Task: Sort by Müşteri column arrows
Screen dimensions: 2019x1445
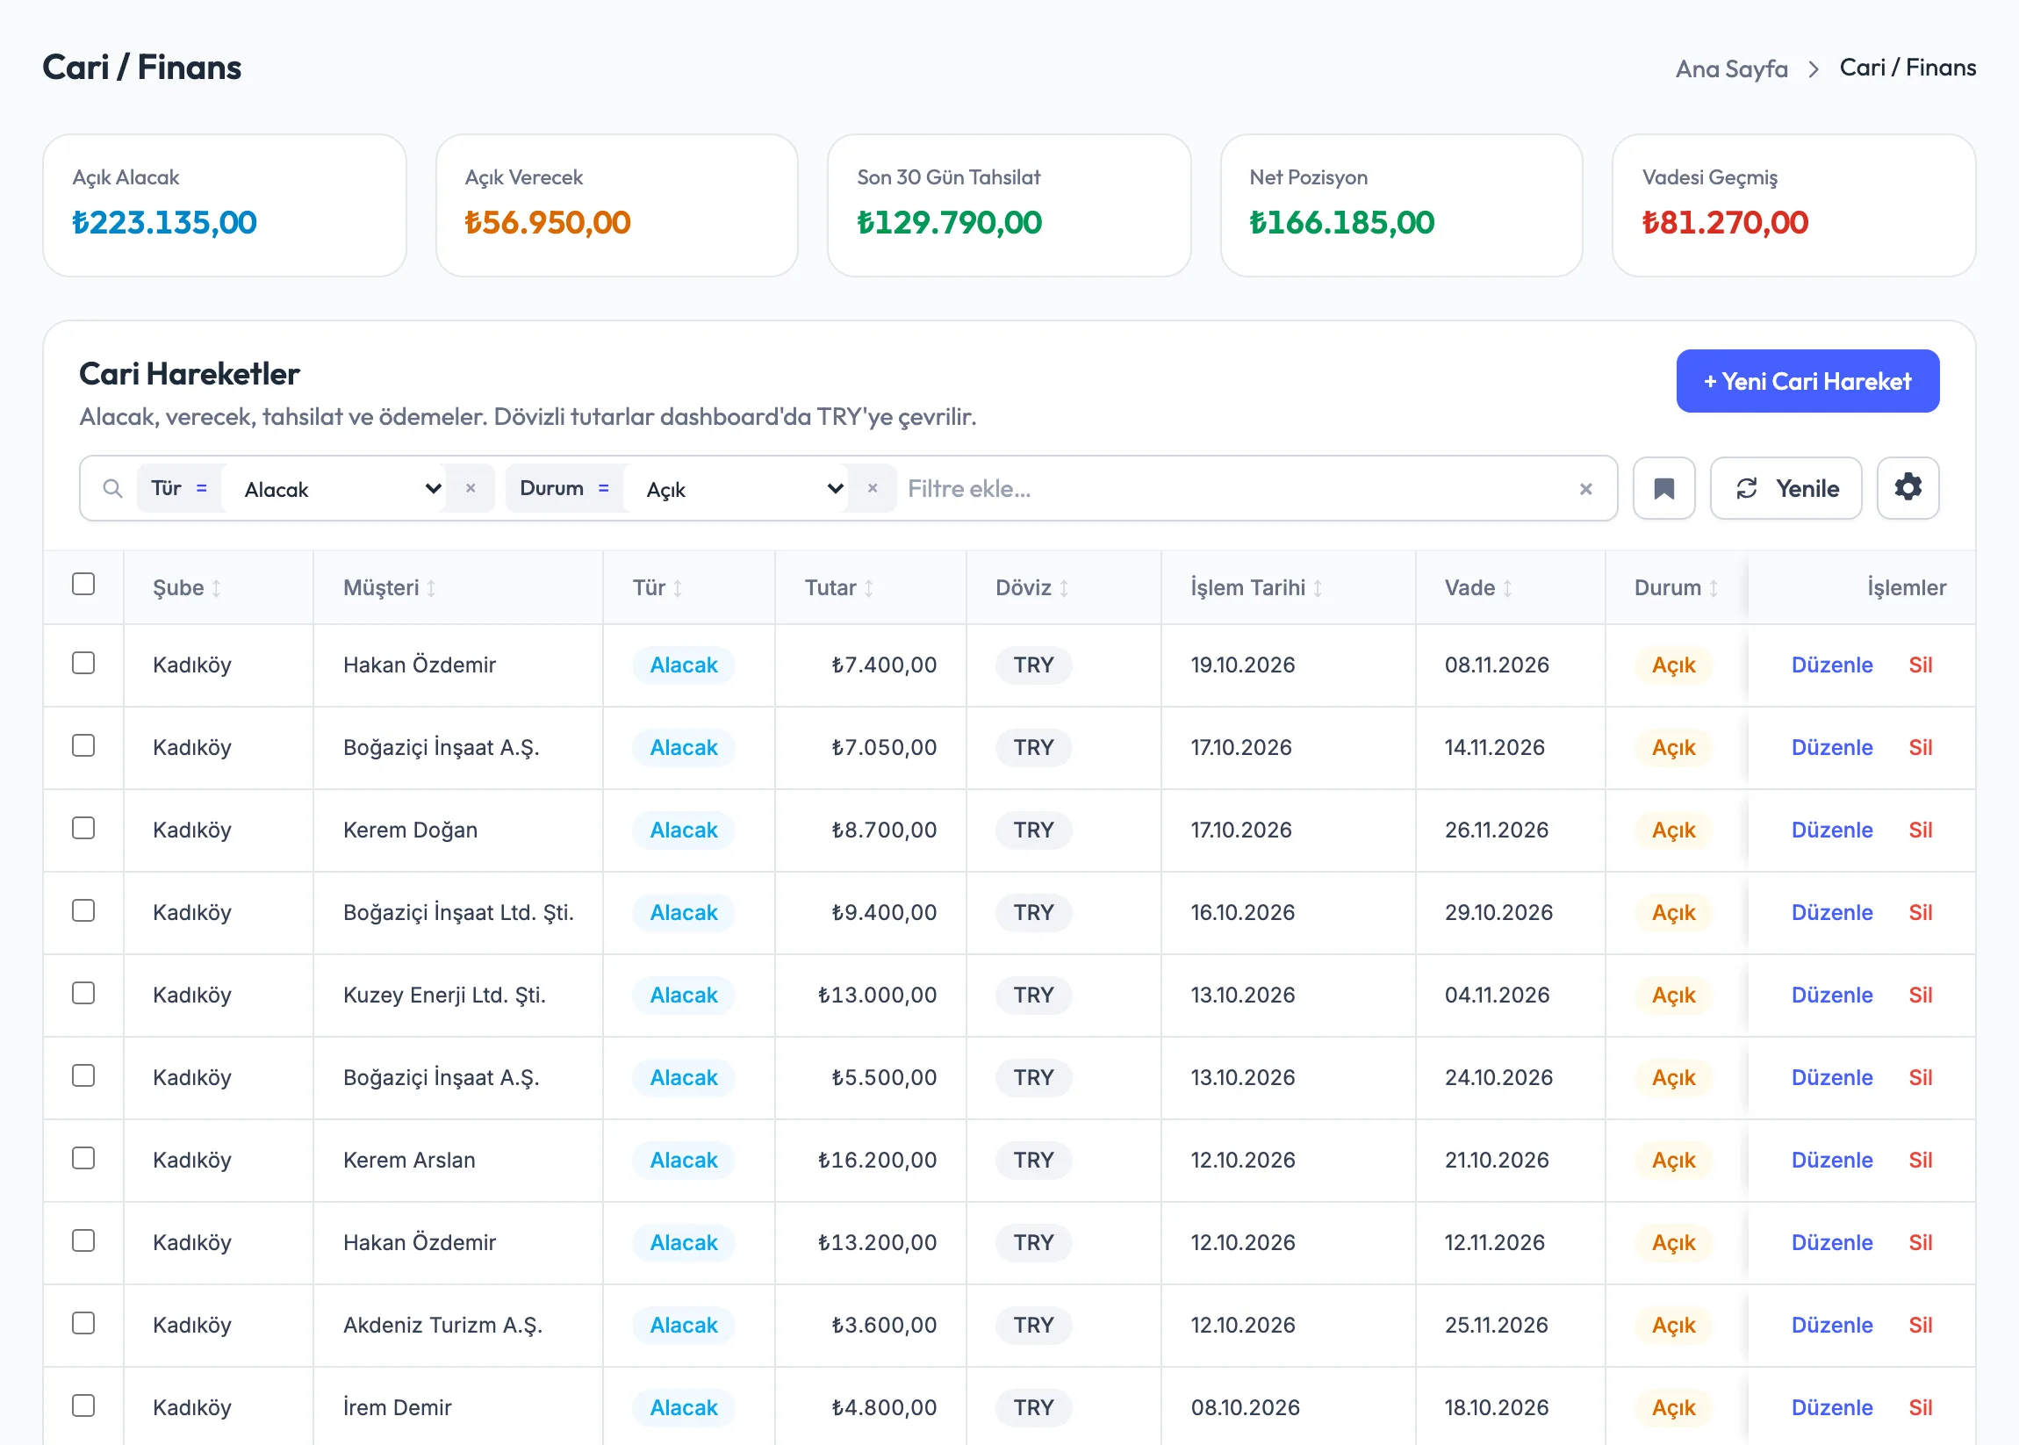Action: (x=431, y=588)
